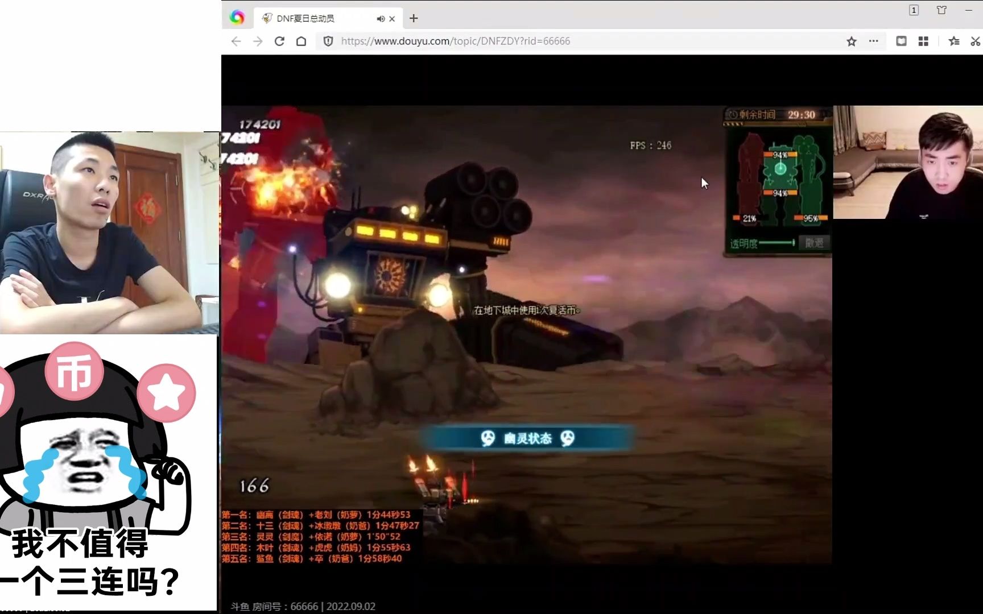The width and height of the screenshot is (983, 614).
Task: Open a new browser tab
Action: (414, 18)
